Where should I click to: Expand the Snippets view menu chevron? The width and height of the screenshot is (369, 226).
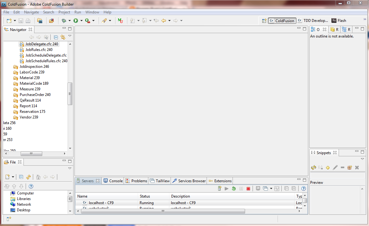coord(362,159)
